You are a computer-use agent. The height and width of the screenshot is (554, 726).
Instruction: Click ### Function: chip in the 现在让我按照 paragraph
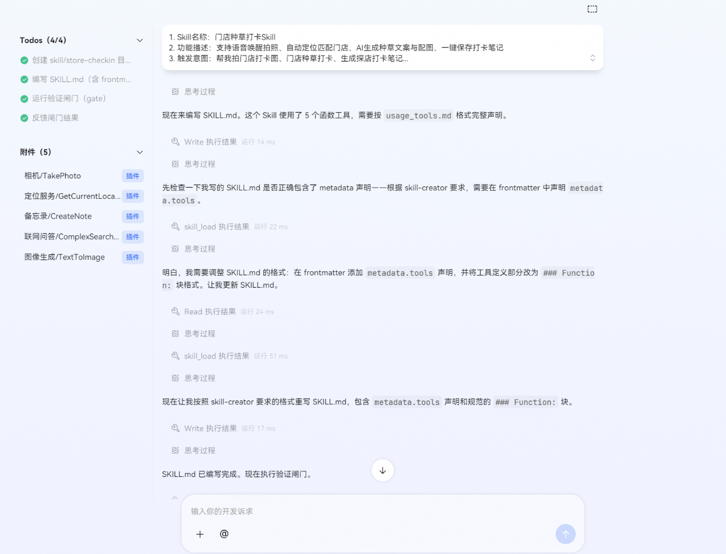click(x=525, y=402)
